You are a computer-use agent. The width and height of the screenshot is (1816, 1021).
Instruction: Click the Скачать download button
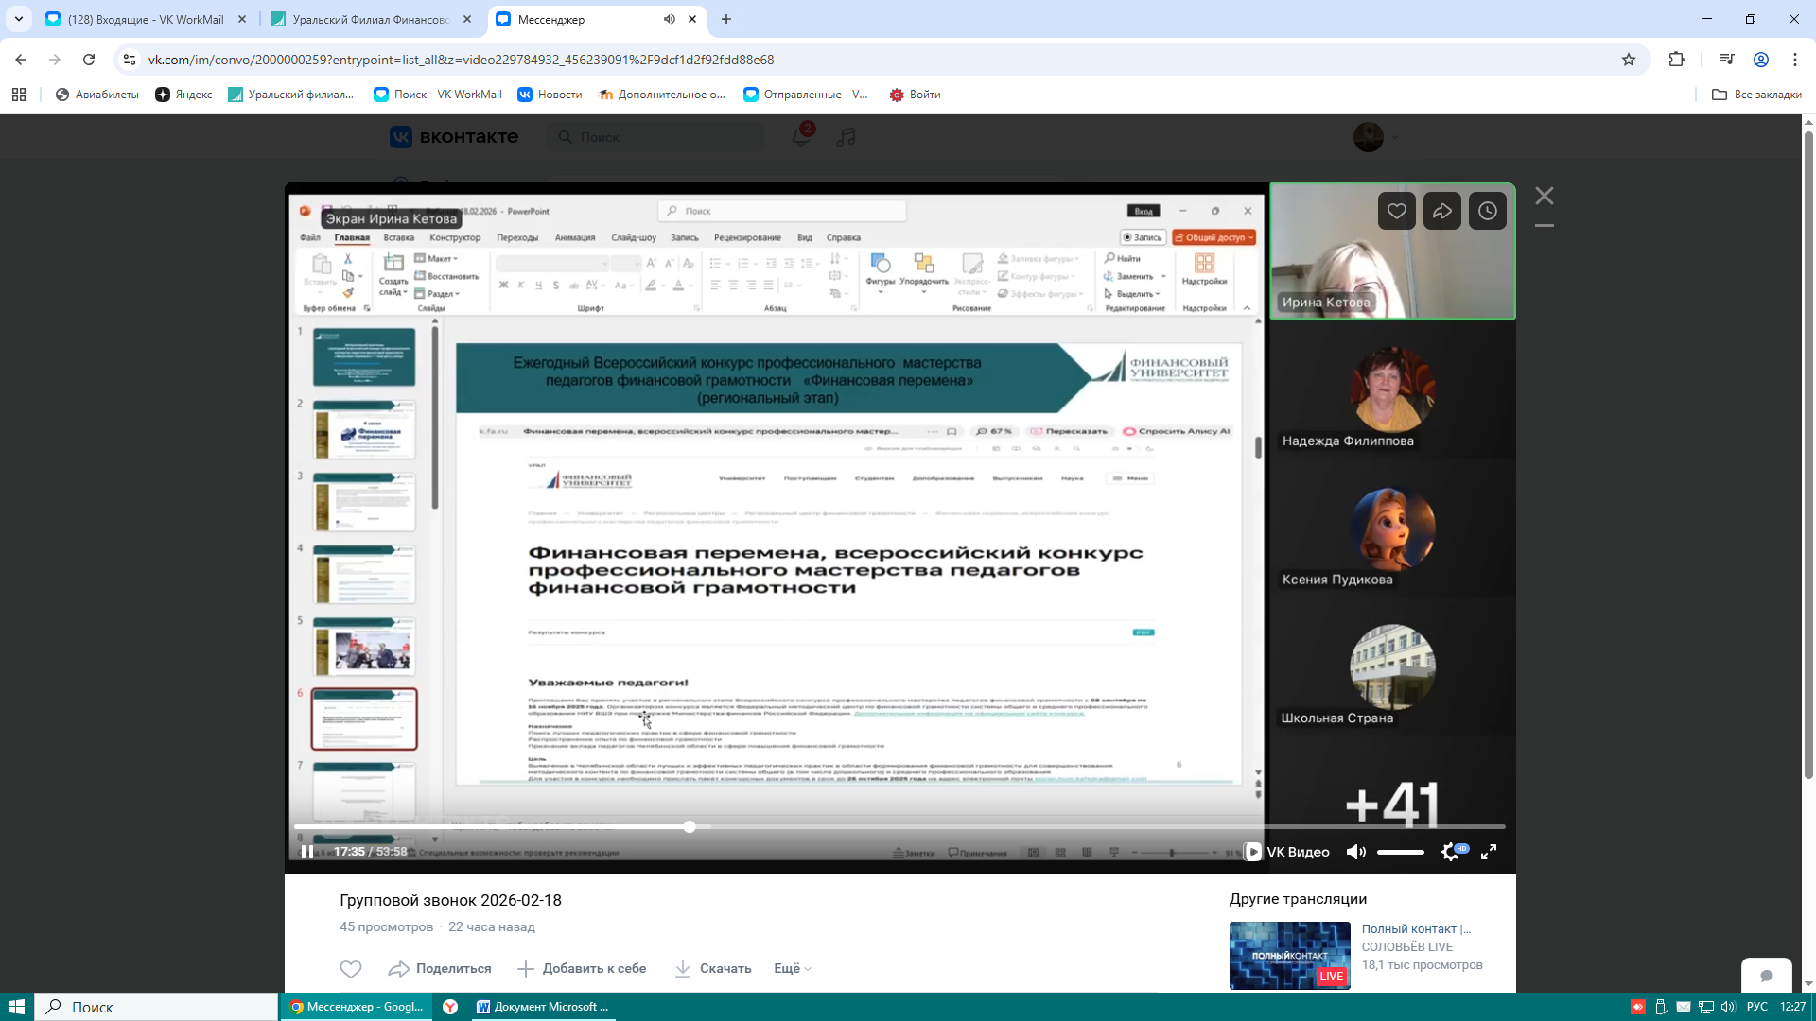(x=713, y=968)
